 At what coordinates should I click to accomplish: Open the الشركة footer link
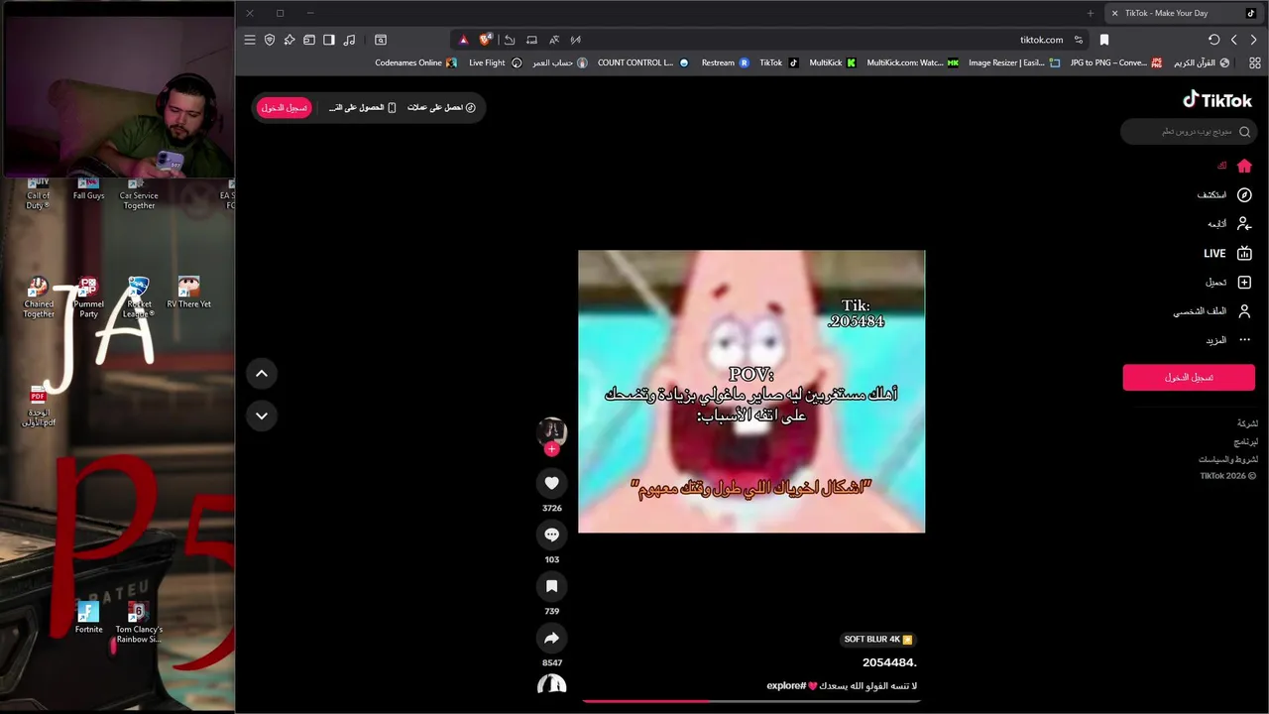coord(1247,423)
